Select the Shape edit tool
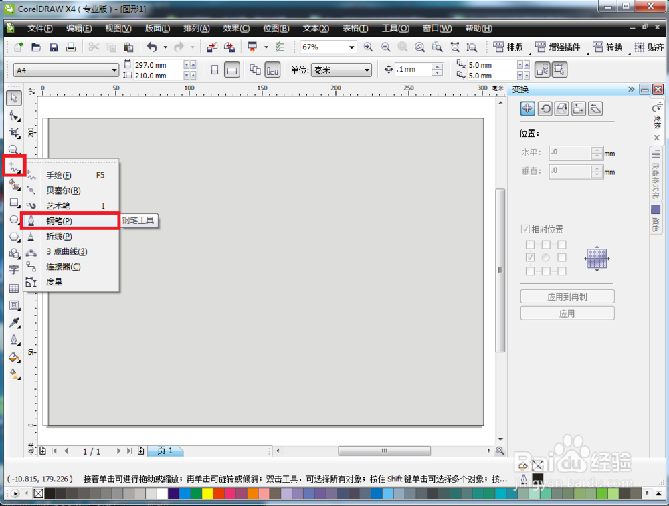The height and width of the screenshot is (506, 669). [x=14, y=116]
